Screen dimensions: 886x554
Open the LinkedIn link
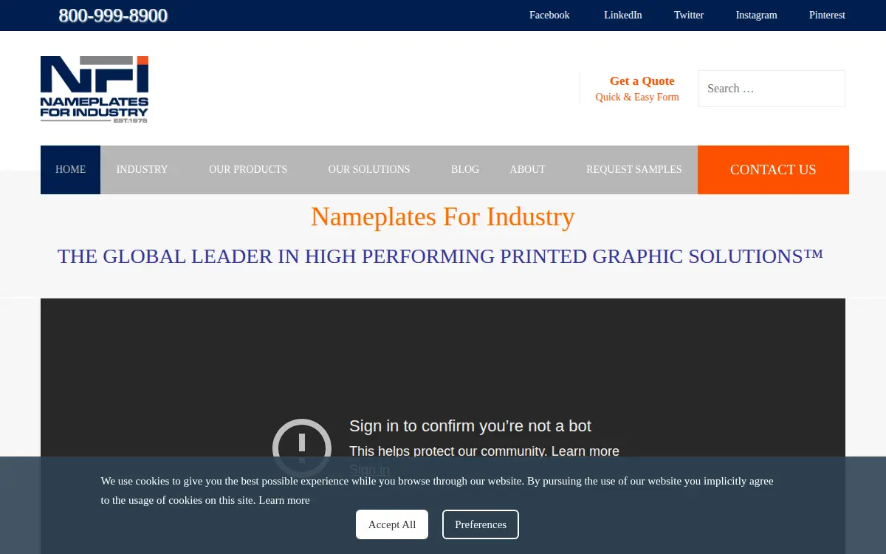click(x=623, y=16)
